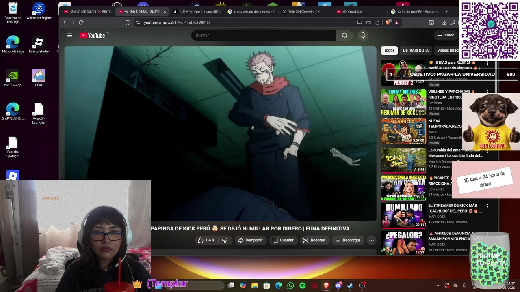The width and height of the screenshot is (520, 292).
Task: Toggle microphone icon in system tray
Action: click(464, 286)
